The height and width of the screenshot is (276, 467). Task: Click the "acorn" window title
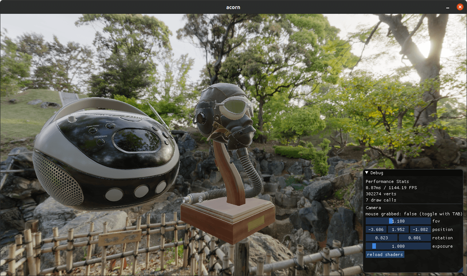tap(233, 7)
